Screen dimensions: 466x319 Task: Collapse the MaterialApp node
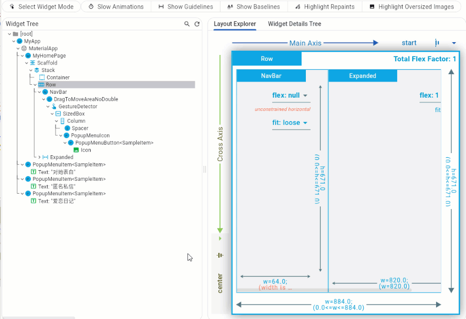click(18, 49)
